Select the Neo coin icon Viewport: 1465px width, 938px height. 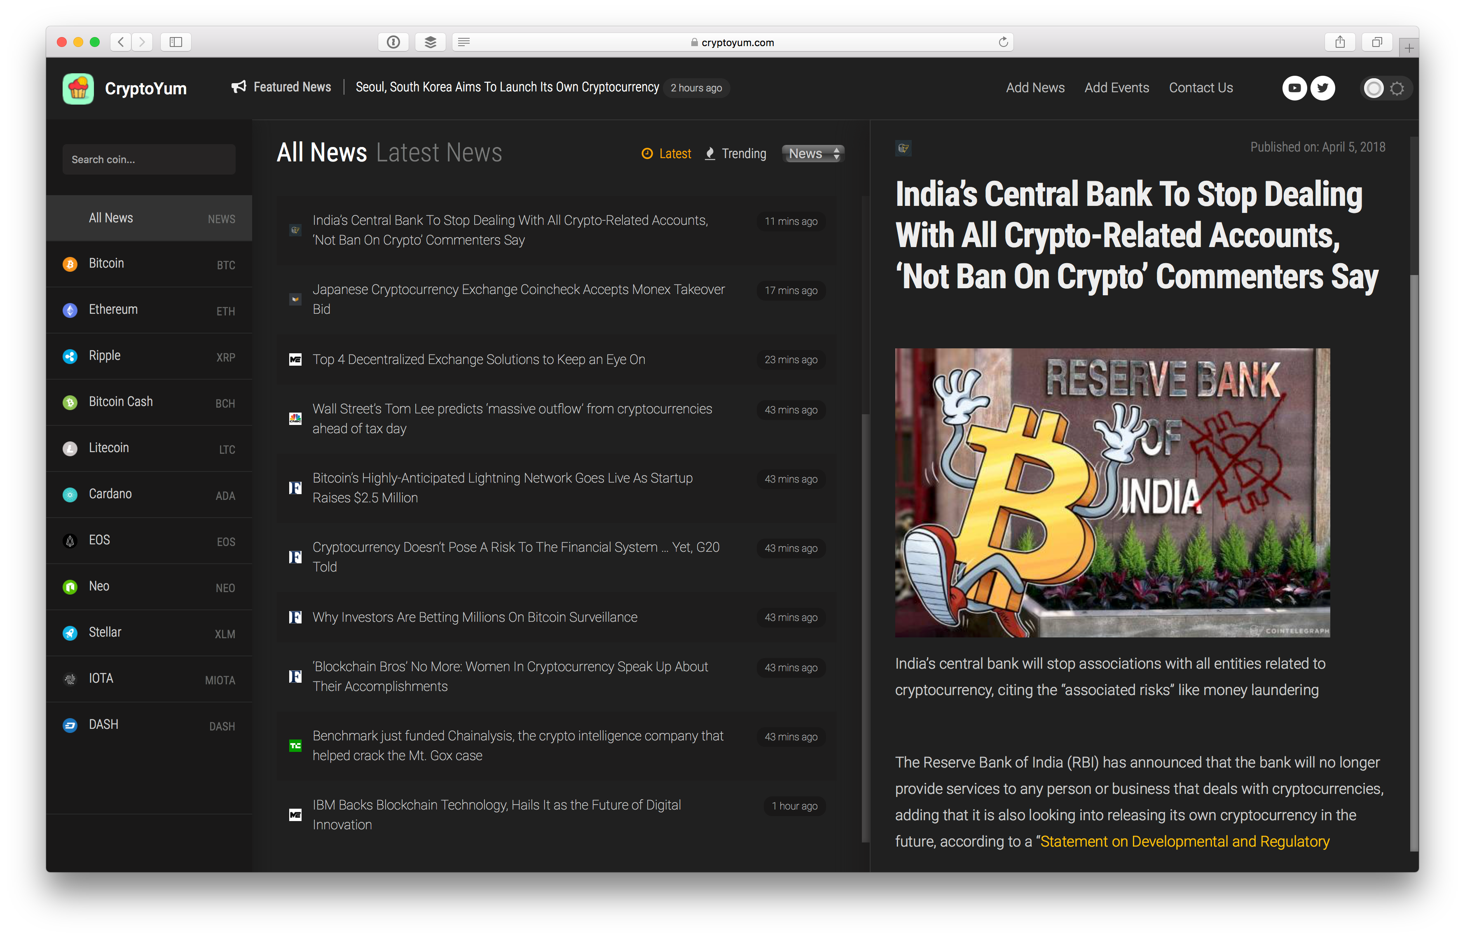(x=70, y=587)
